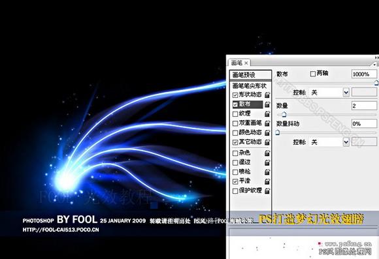Click text HTTP://FOOL-CAI513.POCO.CN
The width and height of the screenshot is (379, 259).
point(61,230)
